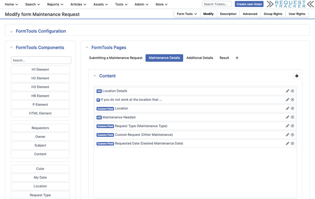
Task: Edit the Maintenance Needed heading
Action: [x=287, y=117]
